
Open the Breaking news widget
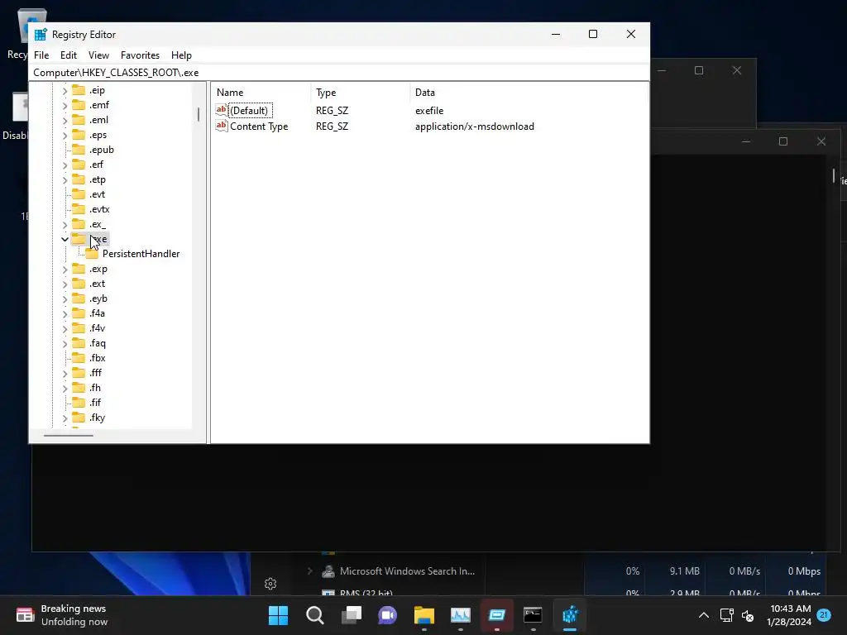(x=61, y=615)
